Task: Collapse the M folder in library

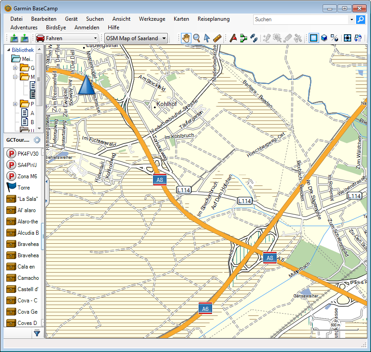Action: [15, 77]
